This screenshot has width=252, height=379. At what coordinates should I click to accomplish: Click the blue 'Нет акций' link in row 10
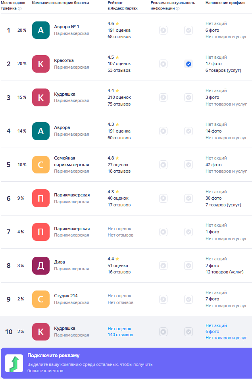[x=216, y=325]
